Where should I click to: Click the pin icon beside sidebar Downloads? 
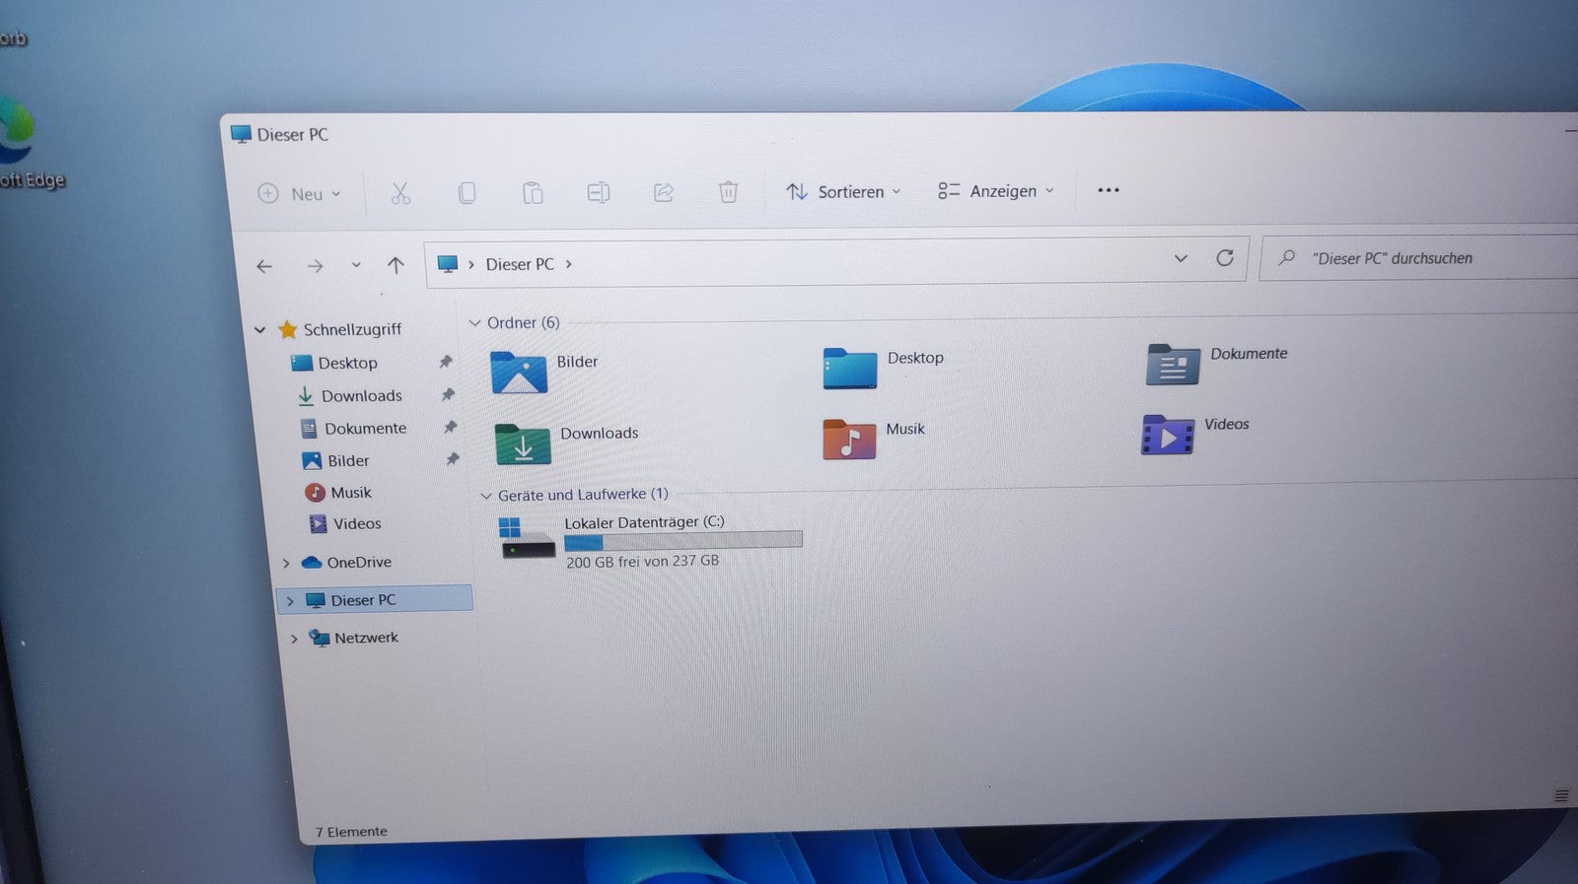[x=448, y=394]
